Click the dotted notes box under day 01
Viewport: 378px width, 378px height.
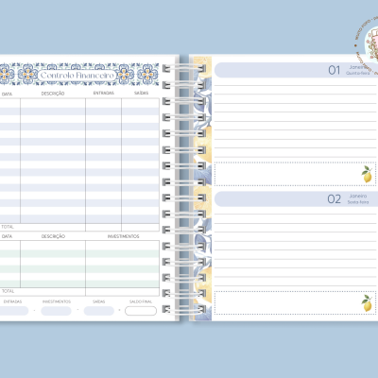(x=295, y=174)
